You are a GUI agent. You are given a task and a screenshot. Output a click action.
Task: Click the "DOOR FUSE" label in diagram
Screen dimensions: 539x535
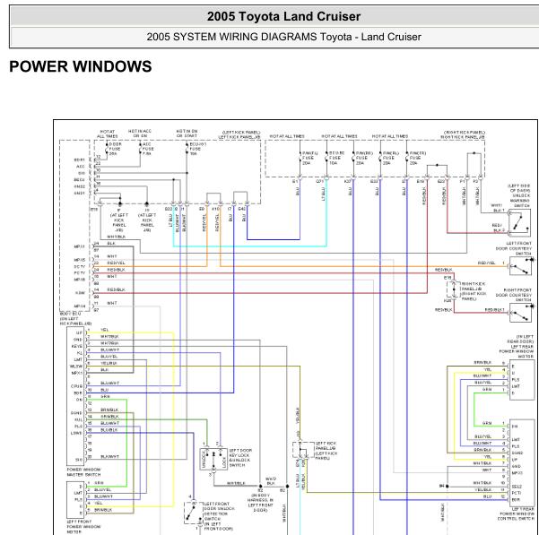(x=115, y=149)
